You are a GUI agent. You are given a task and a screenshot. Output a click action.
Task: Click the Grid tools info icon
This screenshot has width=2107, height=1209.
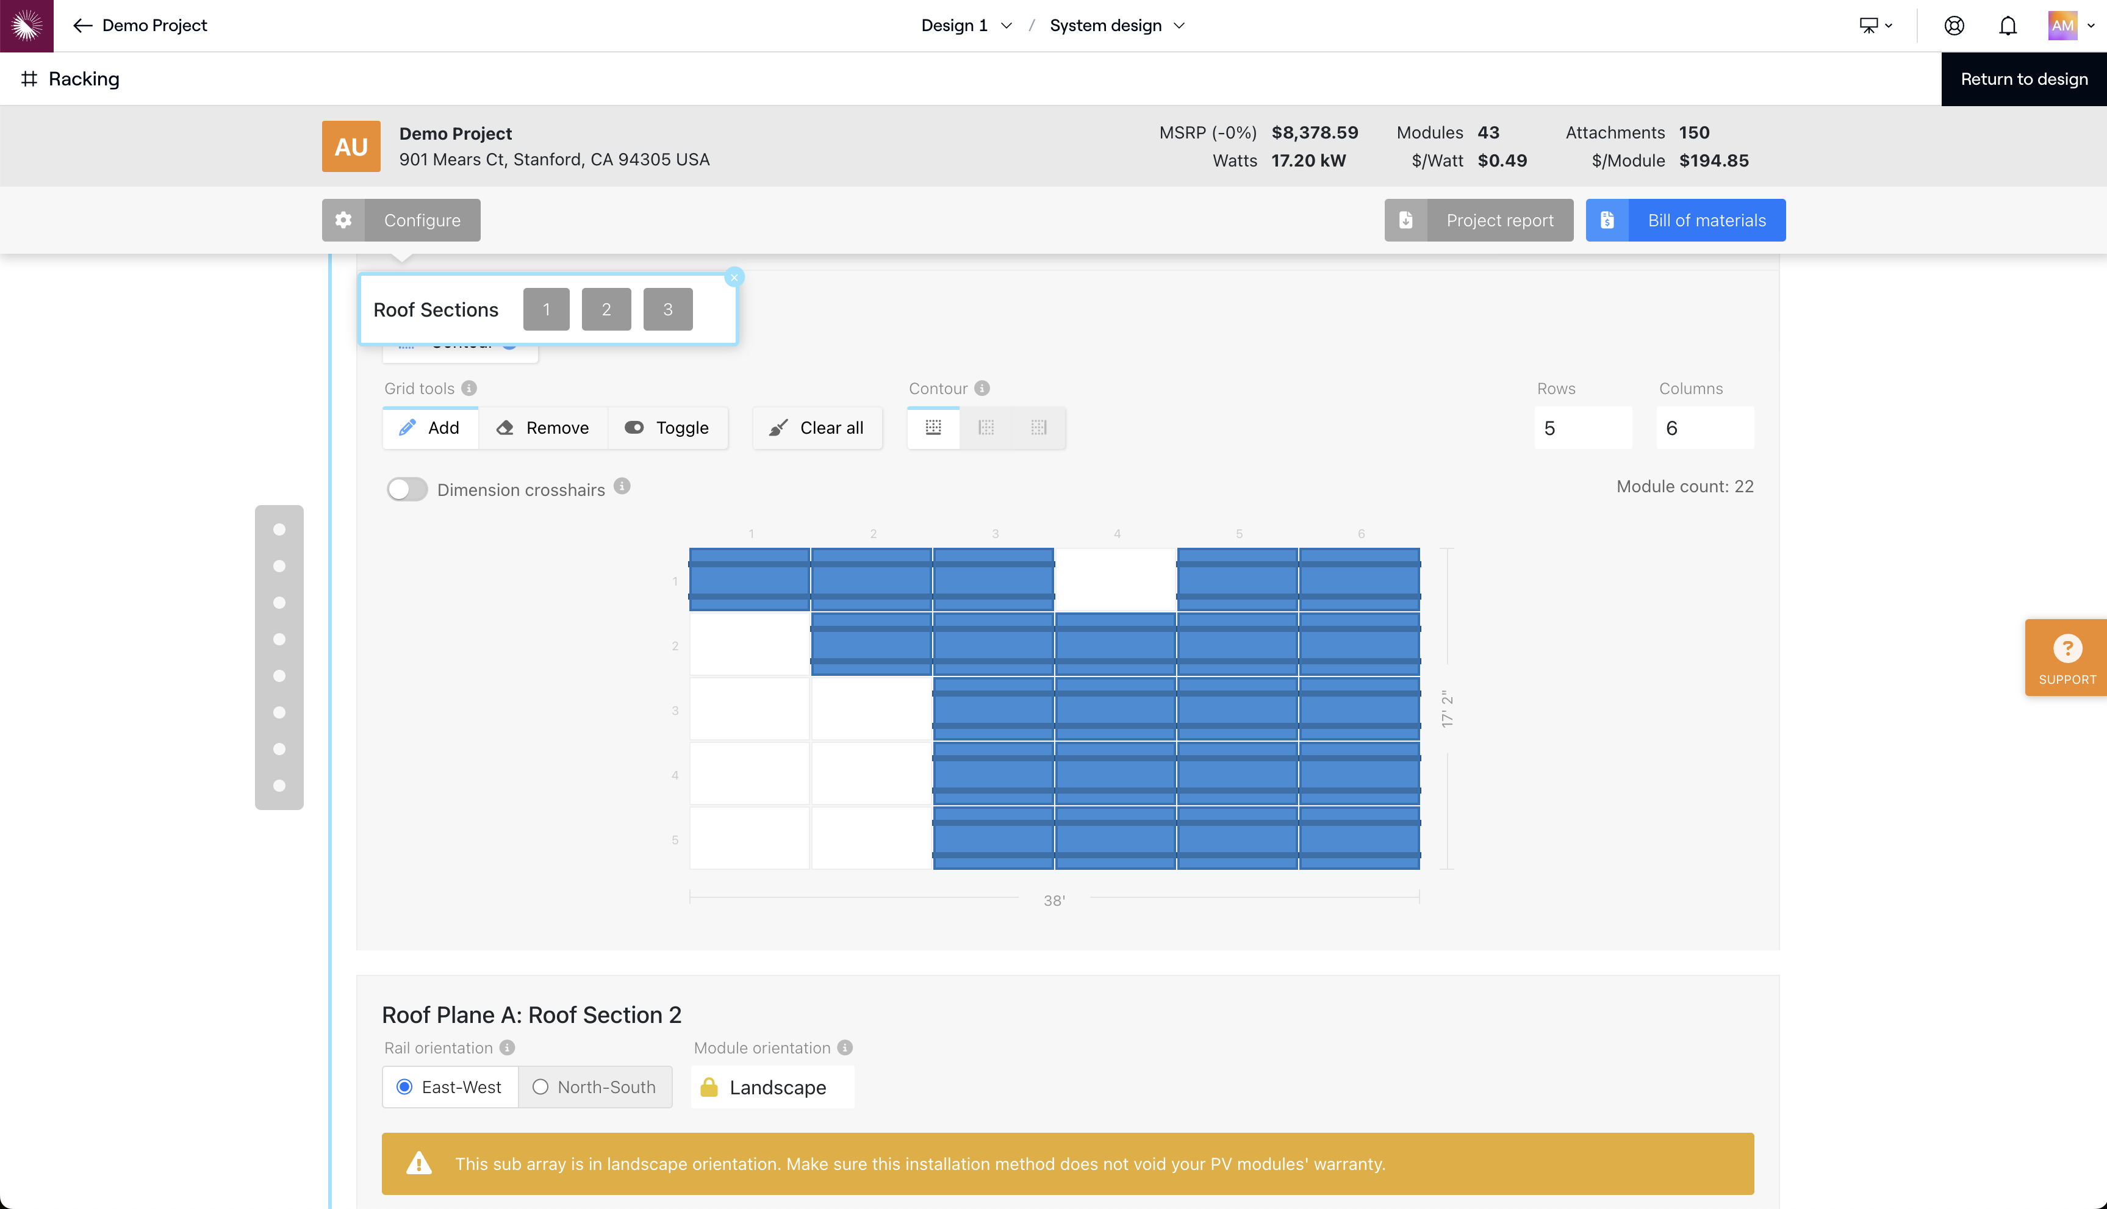[x=469, y=388]
